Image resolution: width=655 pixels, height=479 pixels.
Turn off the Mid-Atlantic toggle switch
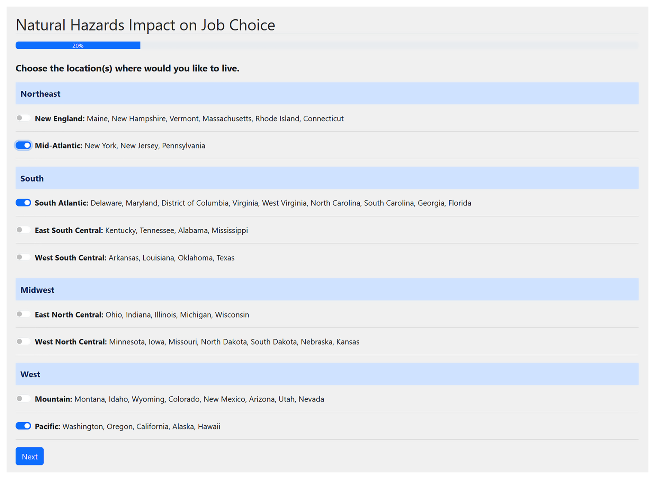(23, 145)
